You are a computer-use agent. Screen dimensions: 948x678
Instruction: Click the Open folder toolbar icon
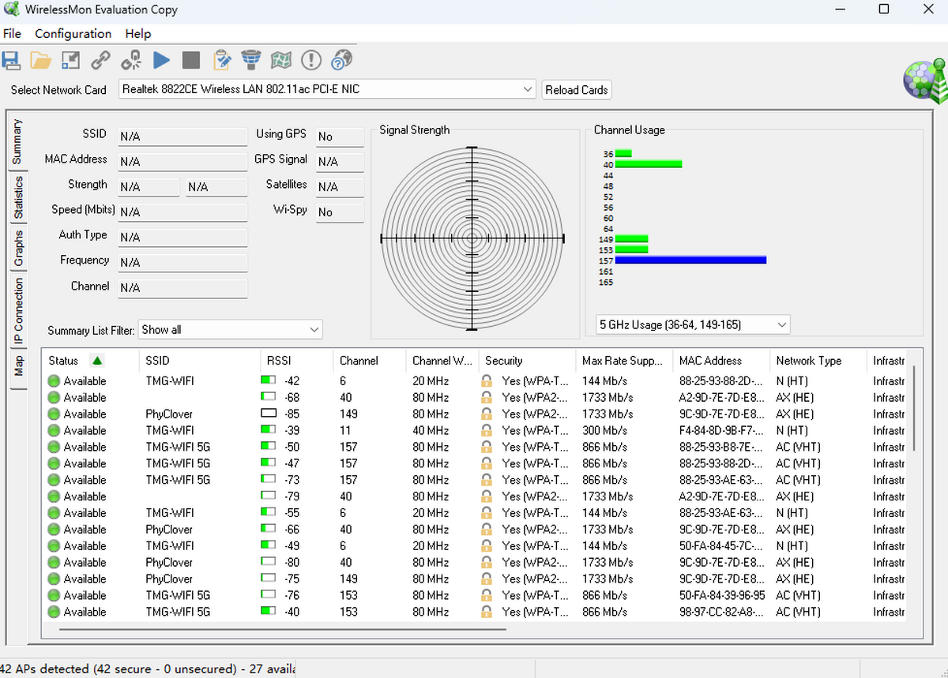click(x=40, y=60)
